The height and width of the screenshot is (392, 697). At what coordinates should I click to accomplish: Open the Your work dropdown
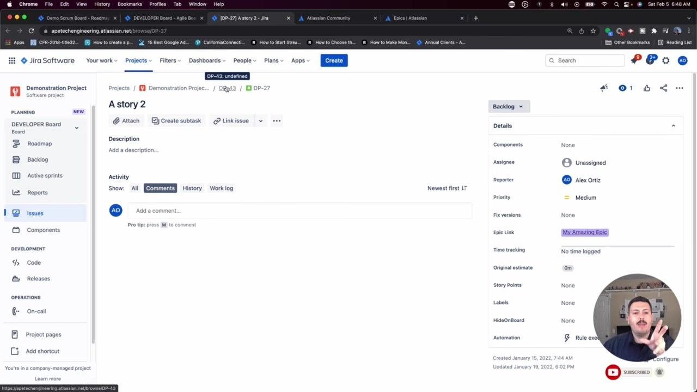point(102,60)
